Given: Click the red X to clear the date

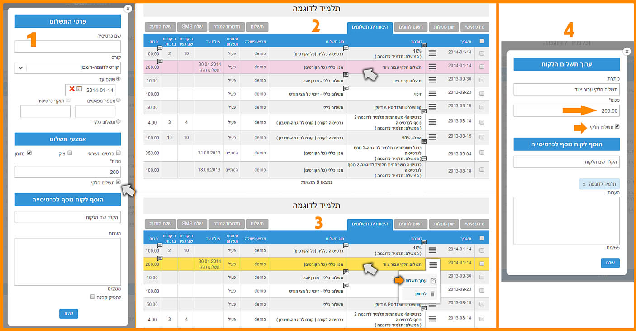Looking at the screenshot, I should click(72, 89).
